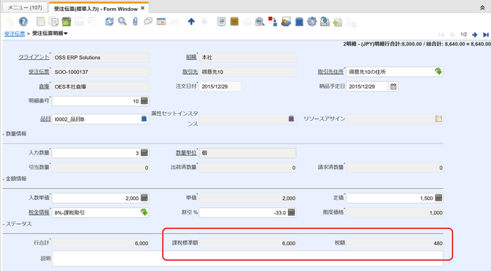Viewport: 491px width, 271px height.
Task: Open calculator for 定価 field
Action: click(x=438, y=198)
